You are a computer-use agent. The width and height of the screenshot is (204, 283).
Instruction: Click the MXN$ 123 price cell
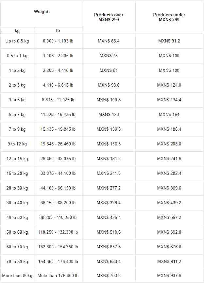click(x=109, y=114)
